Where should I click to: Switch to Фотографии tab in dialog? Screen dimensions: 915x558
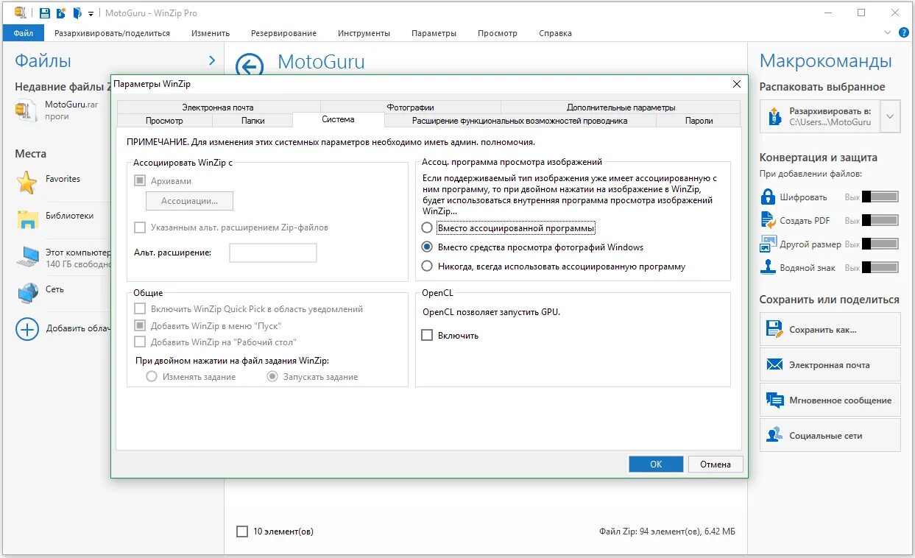click(x=410, y=107)
